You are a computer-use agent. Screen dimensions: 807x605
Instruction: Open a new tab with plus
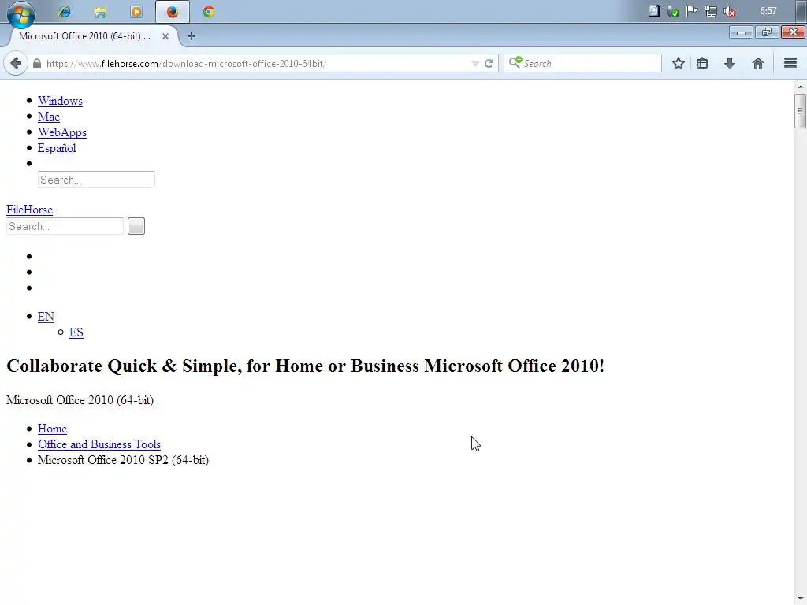pos(192,36)
